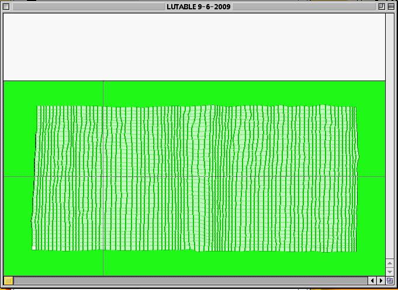
Task: Select the white cell at grid's bottom-left corner
Action: 34,248
